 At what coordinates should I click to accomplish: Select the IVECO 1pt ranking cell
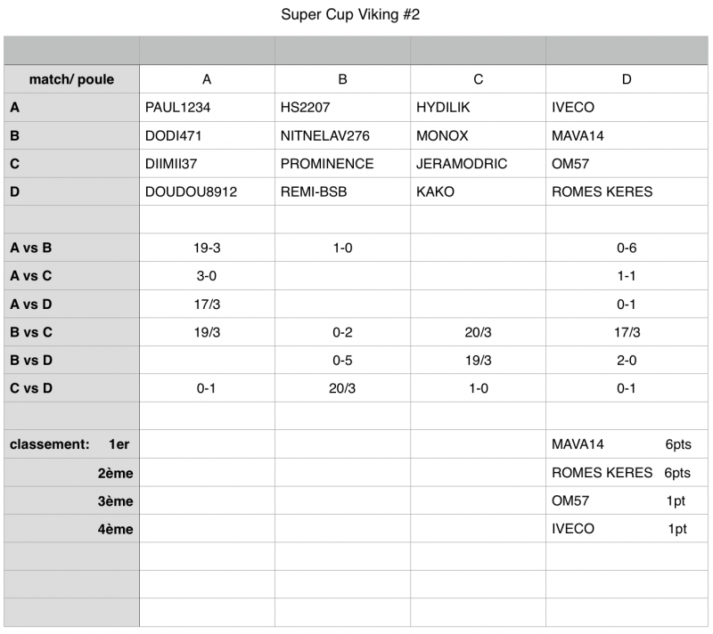(x=627, y=529)
